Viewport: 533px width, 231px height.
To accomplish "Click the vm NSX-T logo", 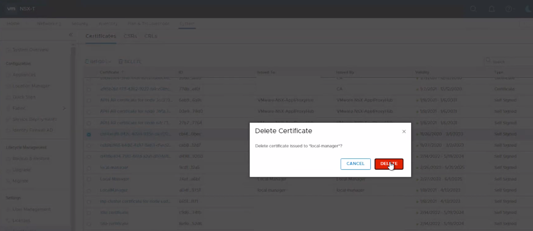I will pos(20,9).
